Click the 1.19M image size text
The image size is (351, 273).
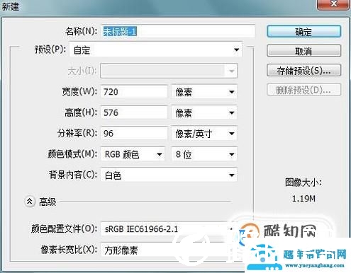[303, 199]
